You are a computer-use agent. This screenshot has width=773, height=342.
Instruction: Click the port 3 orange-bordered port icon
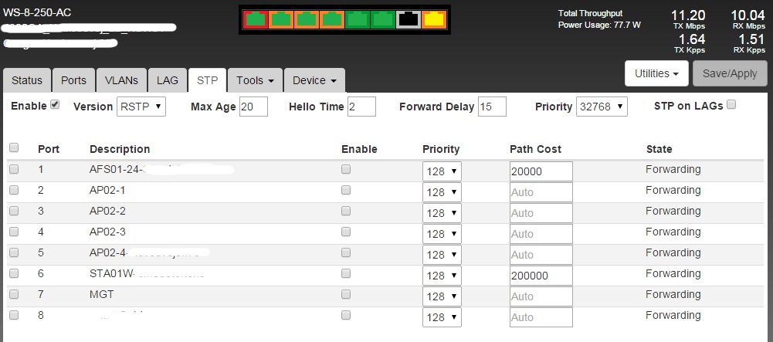pos(307,19)
